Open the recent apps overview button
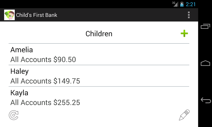The height and width of the screenshot is (127, 212). point(205,26)
